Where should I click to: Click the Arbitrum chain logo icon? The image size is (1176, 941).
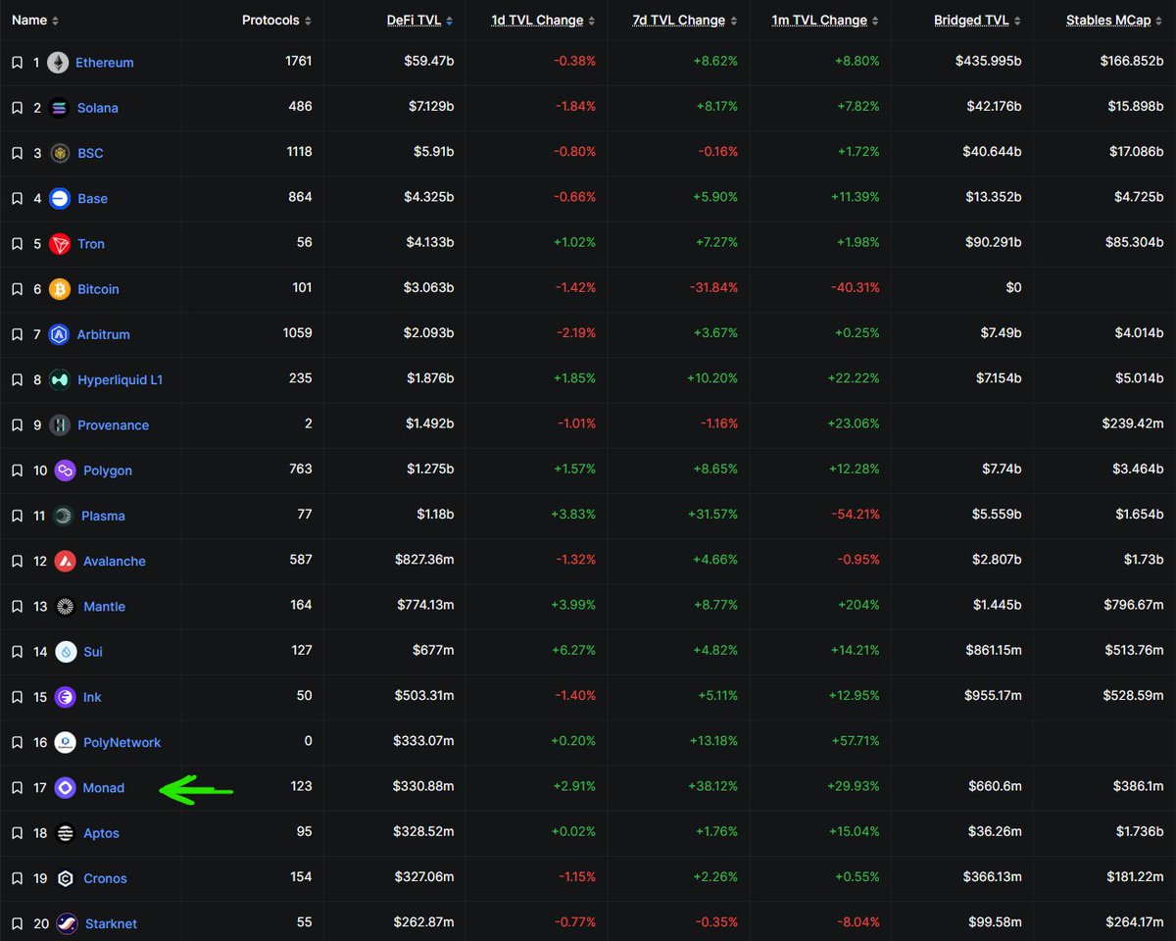pyautogui.click(x=60, y=334)
